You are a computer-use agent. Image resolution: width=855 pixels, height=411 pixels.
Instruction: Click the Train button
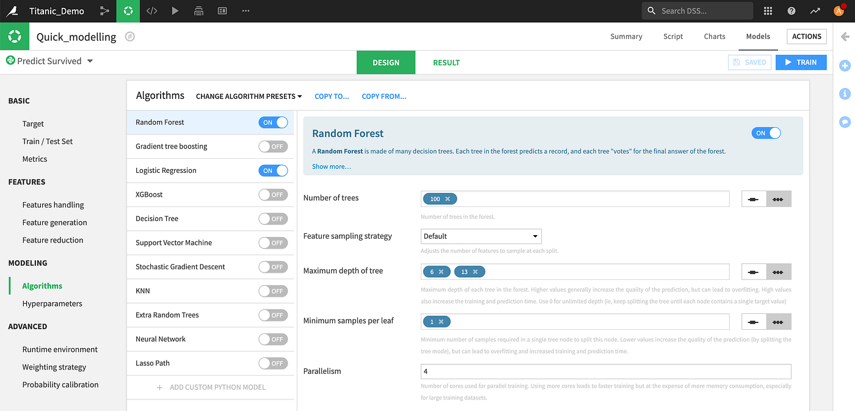tap(801, 62)
